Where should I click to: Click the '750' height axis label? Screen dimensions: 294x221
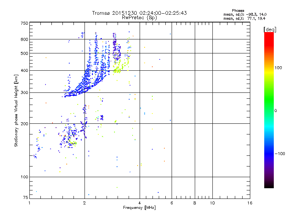pos(24,23)
